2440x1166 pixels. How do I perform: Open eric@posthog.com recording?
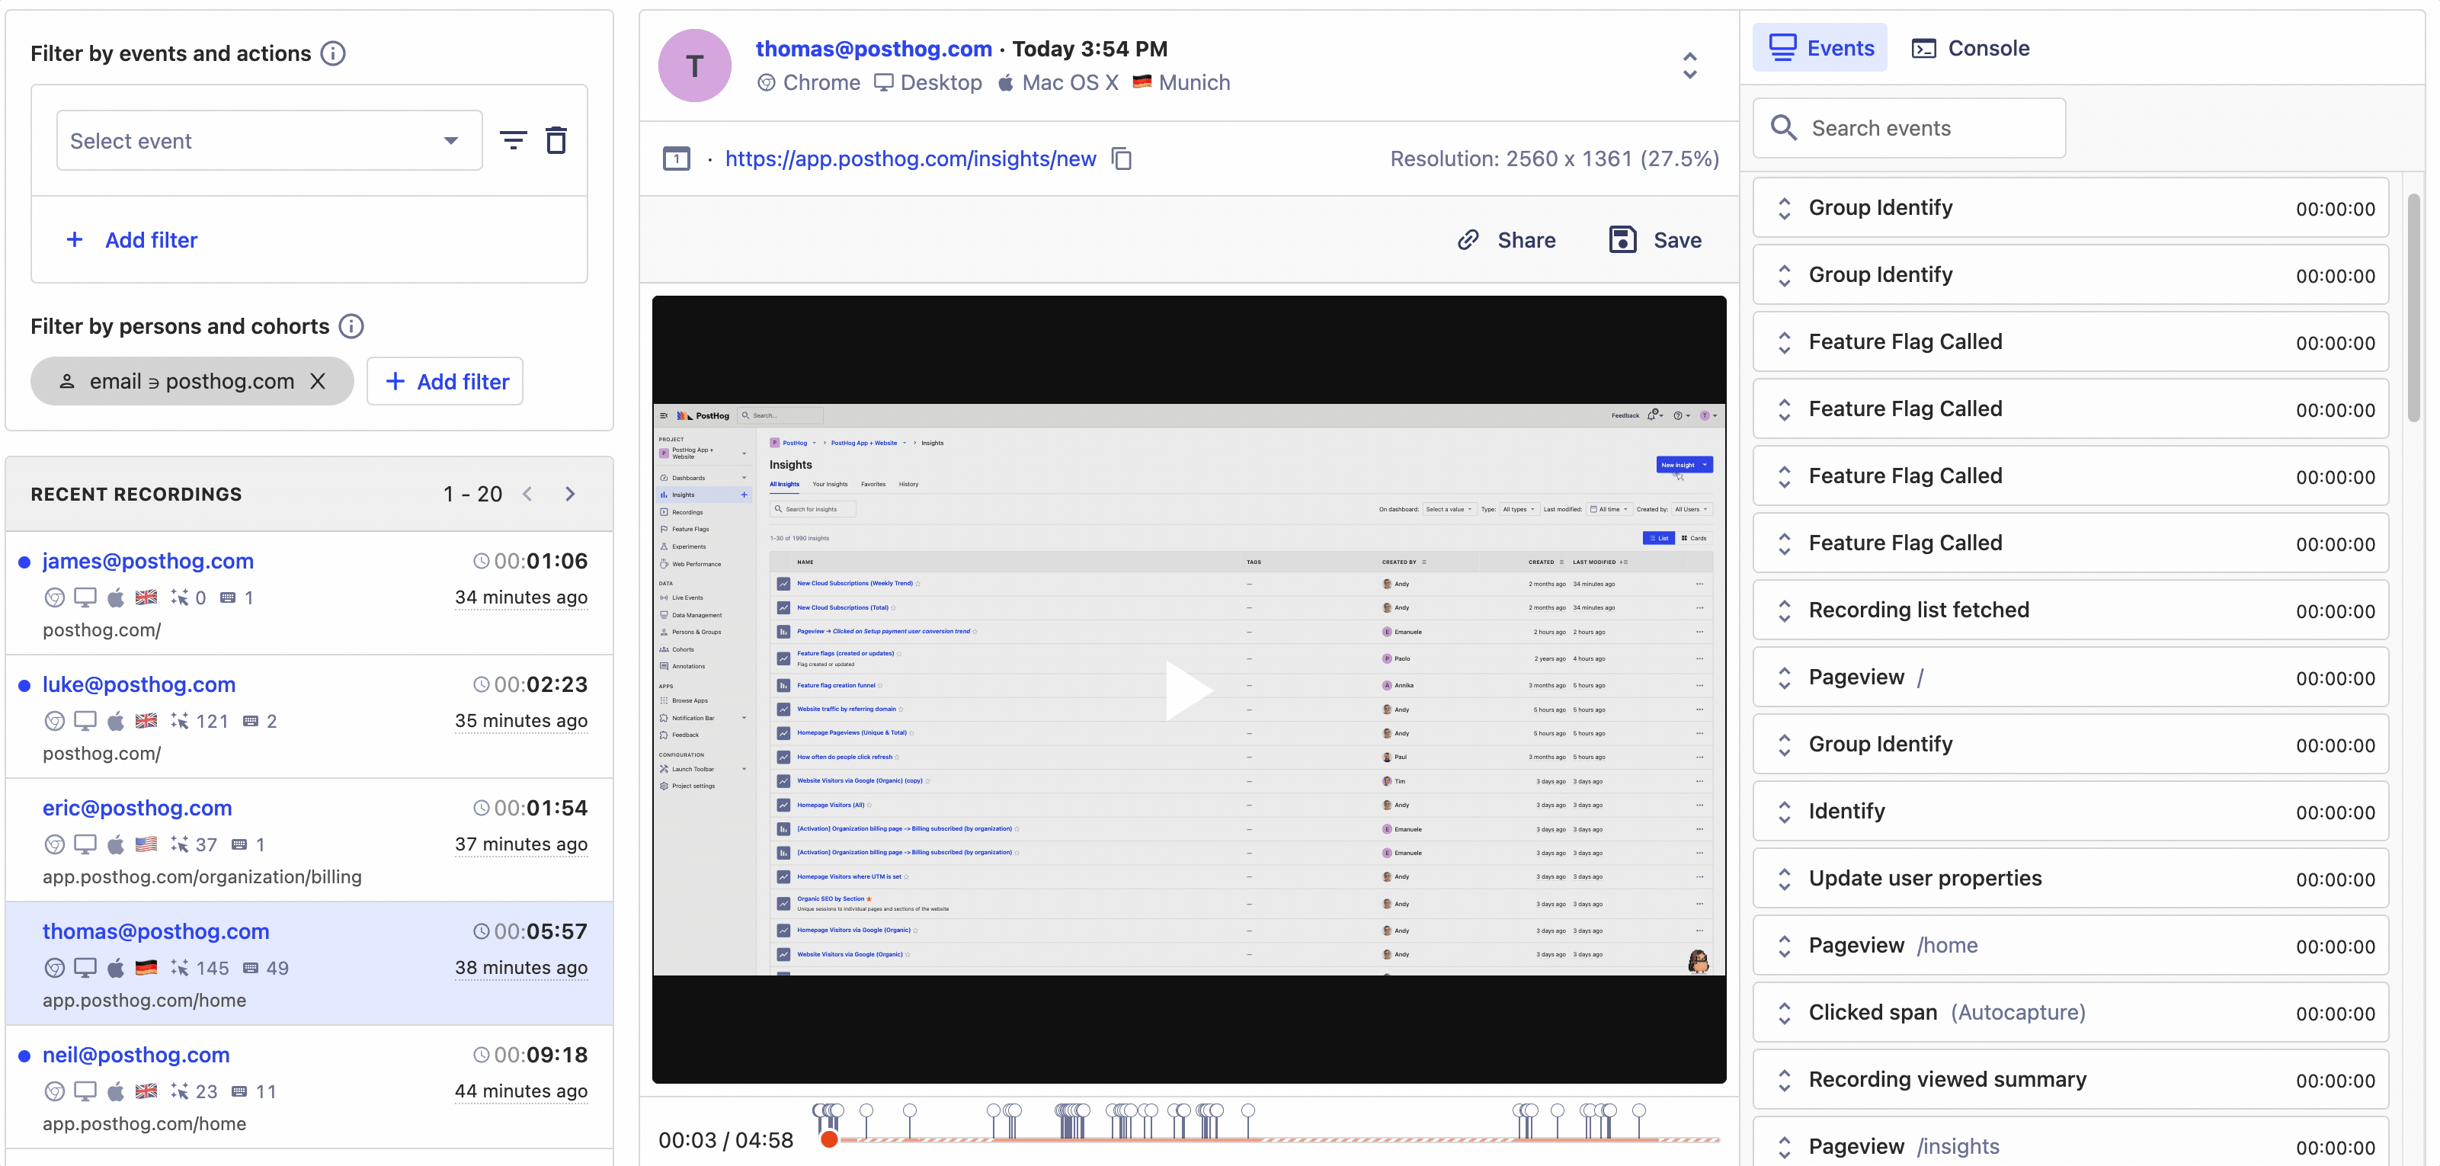tap(309, 840)
